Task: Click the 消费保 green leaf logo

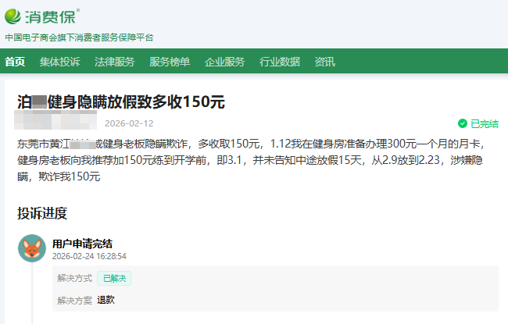Action: pyautogui.click(x=13, y=16)
